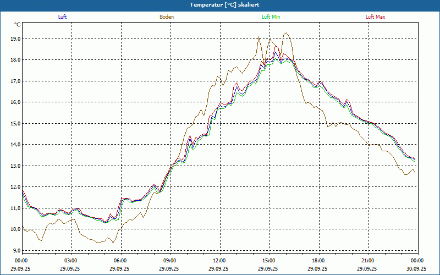Click the 09:00 time axis label

point(170,261)
